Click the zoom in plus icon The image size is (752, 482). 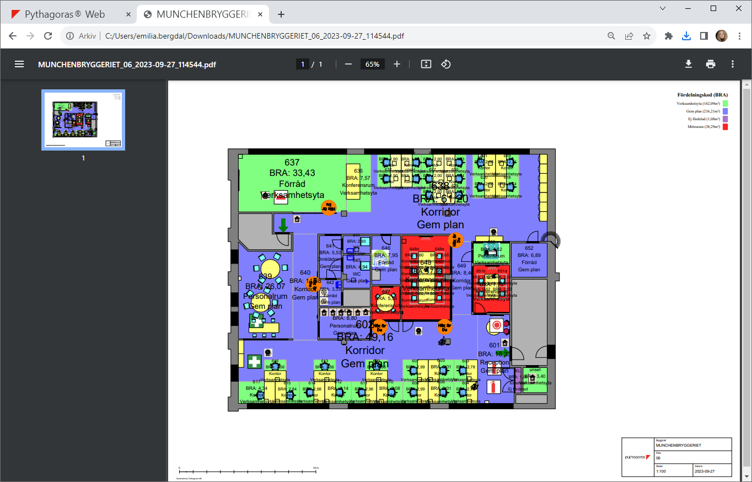pos(397,64)
